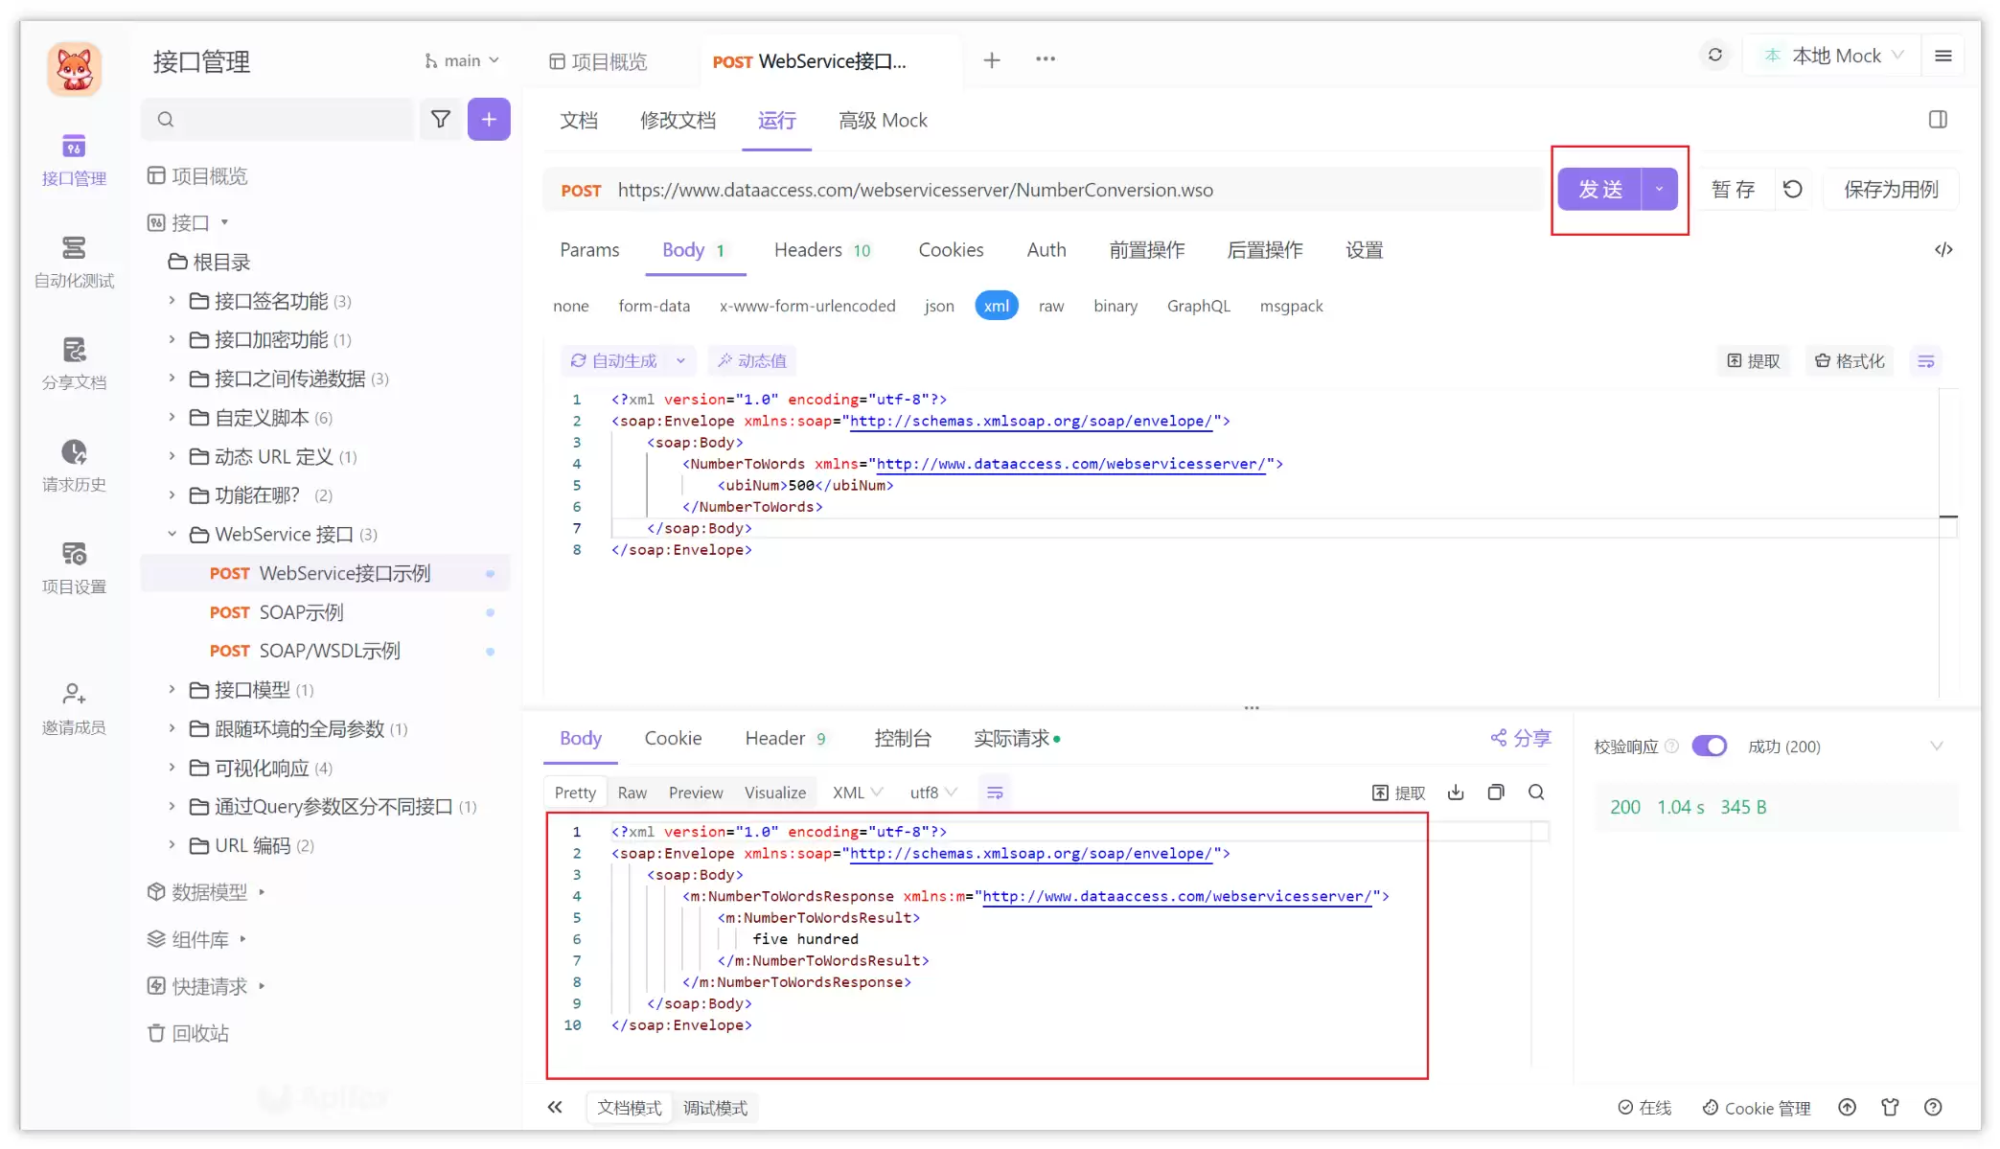2000x1149 pixels.
Task: Select the raw body type
Action: click(1051, 306)
